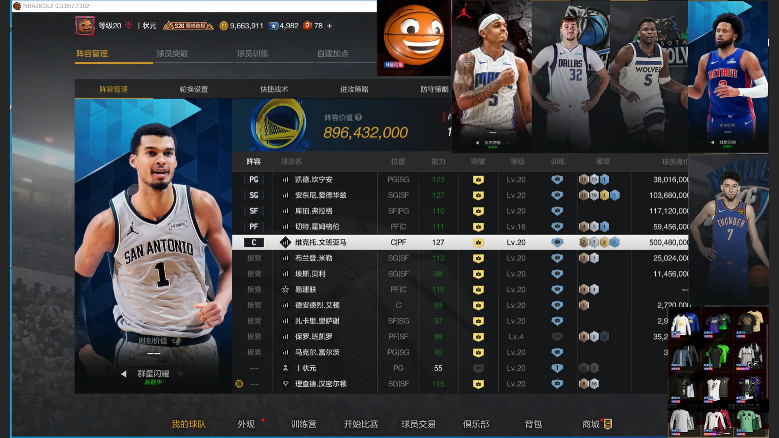
Task: Click the star icon beside 易建联
Action: point(286,290)
